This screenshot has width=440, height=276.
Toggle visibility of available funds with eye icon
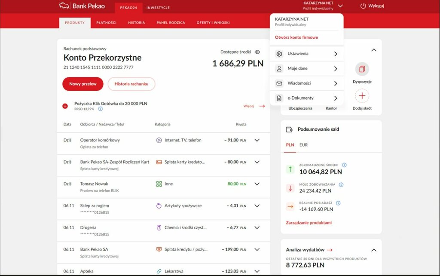[x=257, y=52]
